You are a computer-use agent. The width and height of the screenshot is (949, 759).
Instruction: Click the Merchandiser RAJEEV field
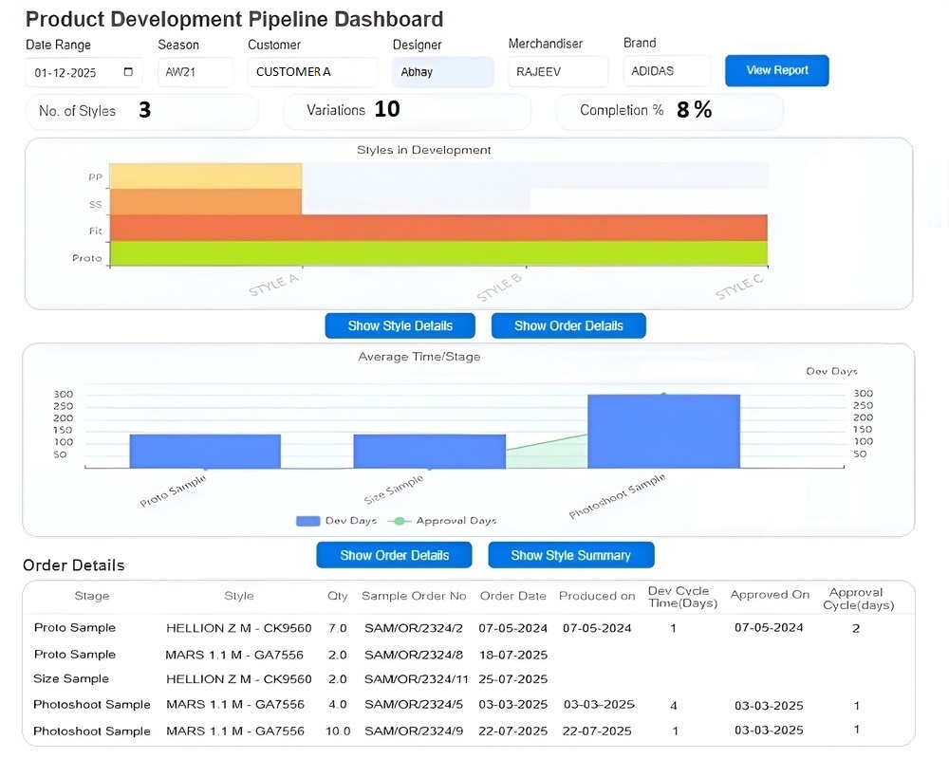click(x=558, y=71)
